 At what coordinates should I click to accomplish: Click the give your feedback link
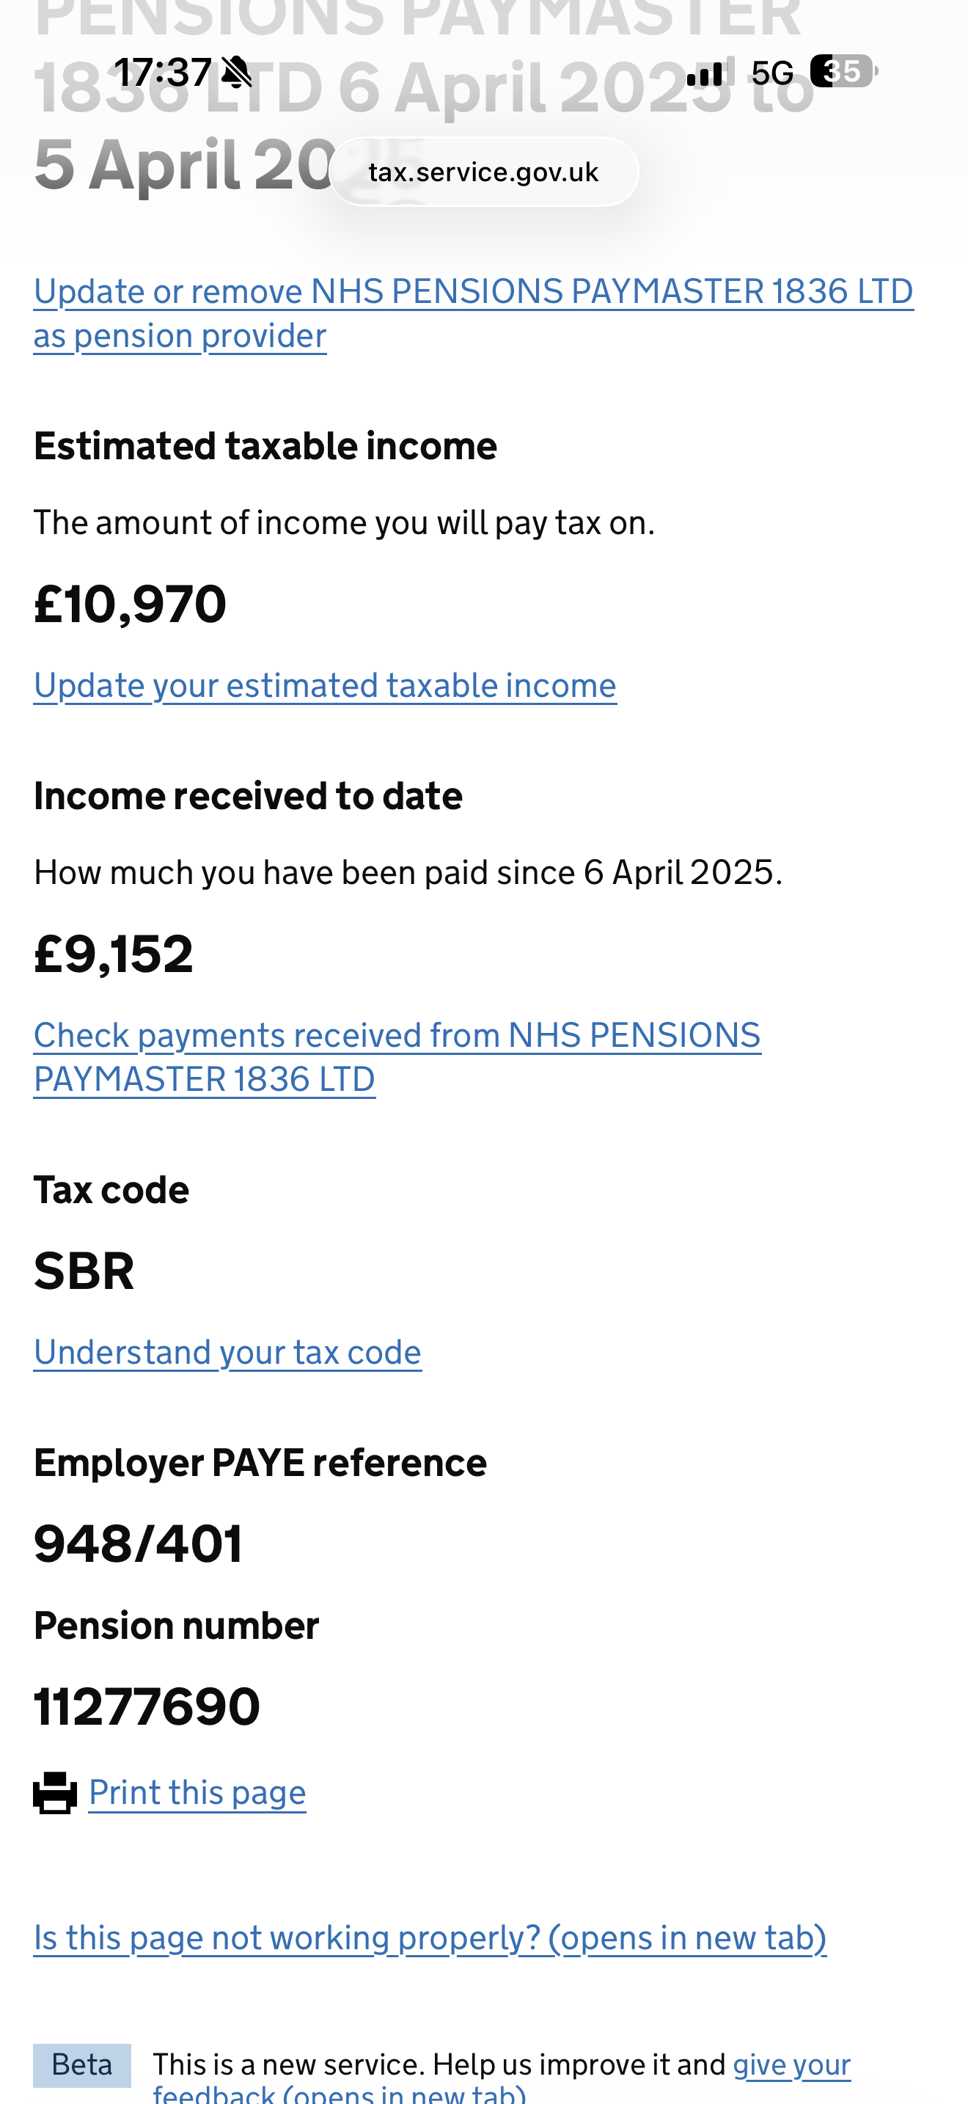pos(791,2065)
